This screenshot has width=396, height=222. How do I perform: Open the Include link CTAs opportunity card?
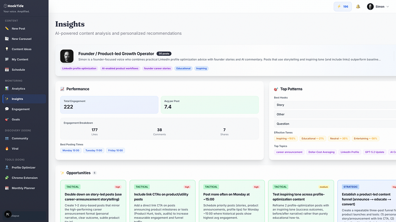click(163, 201)
